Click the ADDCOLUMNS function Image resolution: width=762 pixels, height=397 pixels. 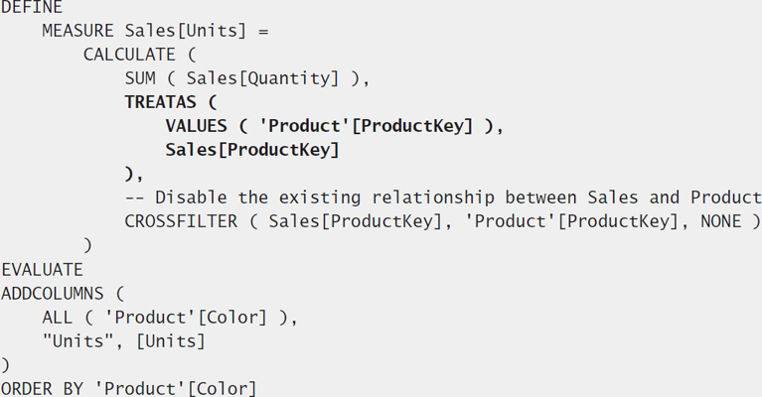[x=53, y=293]
